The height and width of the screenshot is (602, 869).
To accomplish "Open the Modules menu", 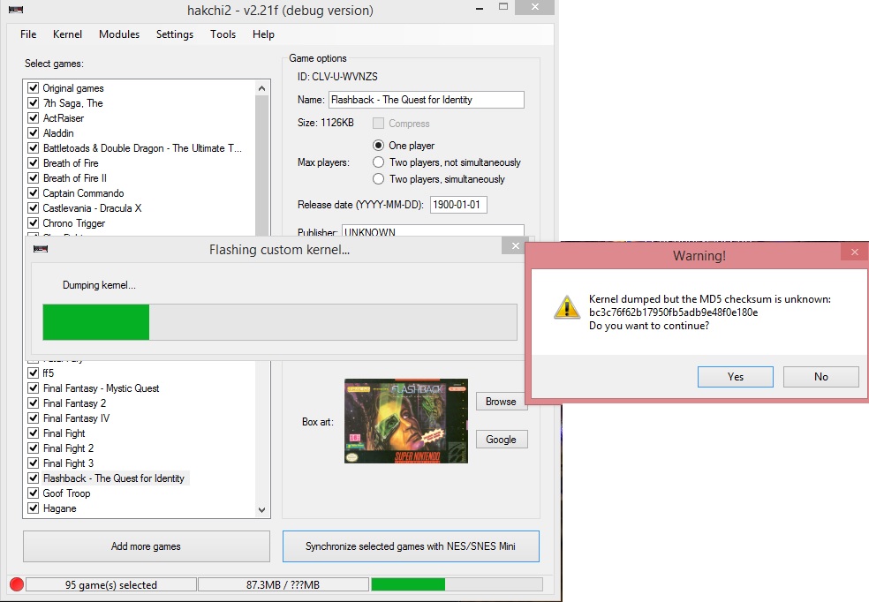I will click(119, 34).
